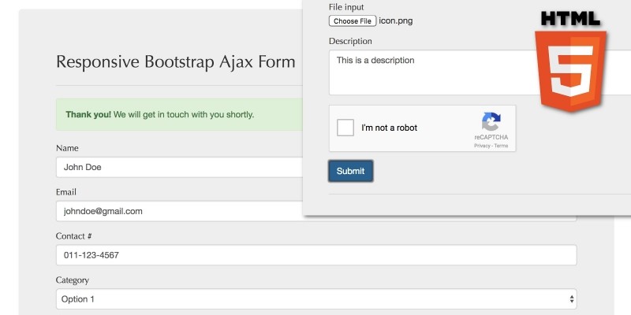
Task: Click the "I'm not a robot" label text
Action: click(390, 128)
